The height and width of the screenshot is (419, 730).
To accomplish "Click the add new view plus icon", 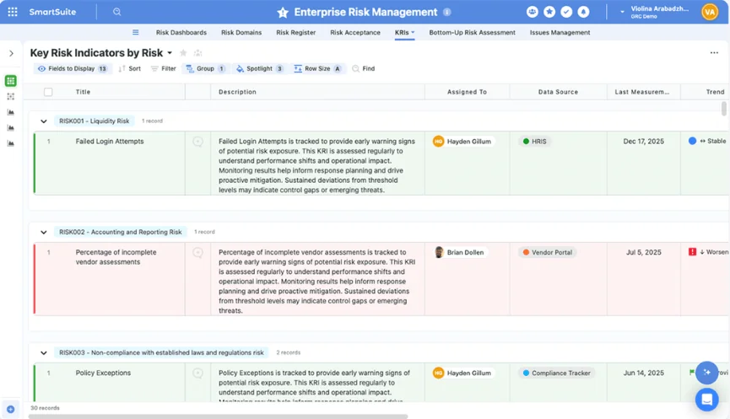I will pyautogui.click(x=11, y=409).
